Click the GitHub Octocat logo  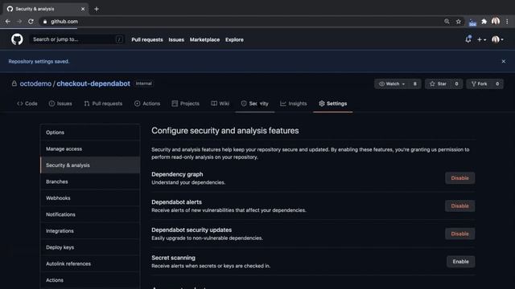(x=17, y=39)
